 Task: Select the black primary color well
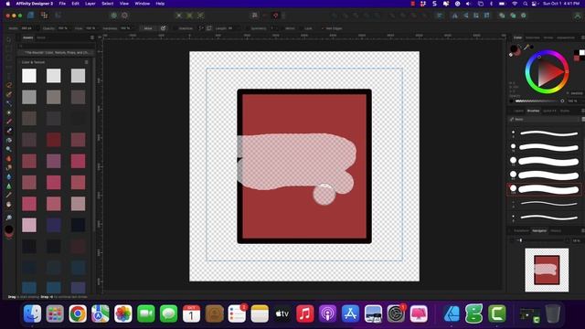click(x=514, y=48)
